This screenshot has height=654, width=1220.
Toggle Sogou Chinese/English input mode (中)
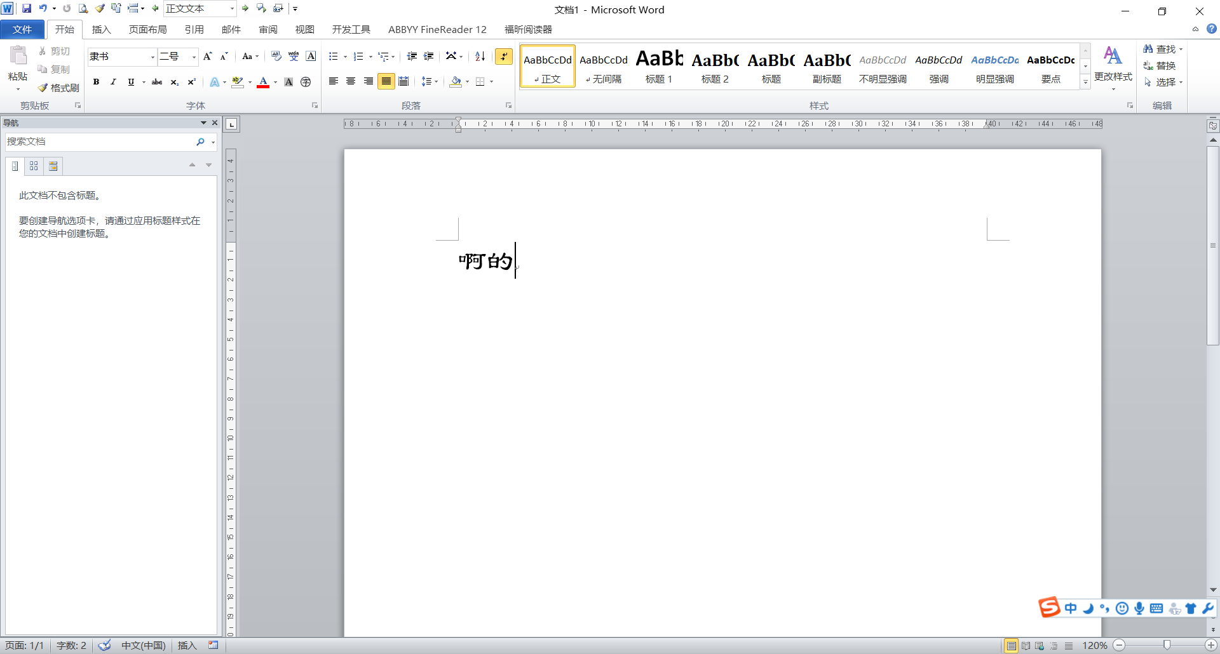point(1071,608)
